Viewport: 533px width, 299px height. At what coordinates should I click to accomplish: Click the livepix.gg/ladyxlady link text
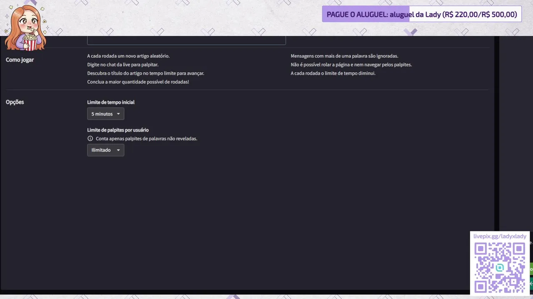click(500, 236)
